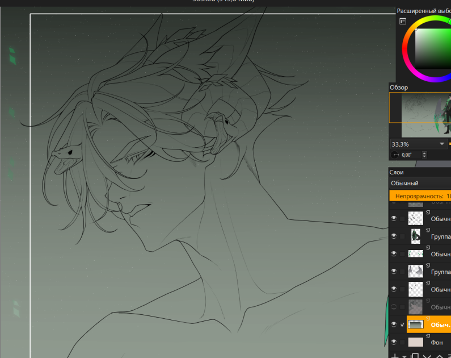Click the Слои panel title
The image size is (451, 358).
point(397,172)
